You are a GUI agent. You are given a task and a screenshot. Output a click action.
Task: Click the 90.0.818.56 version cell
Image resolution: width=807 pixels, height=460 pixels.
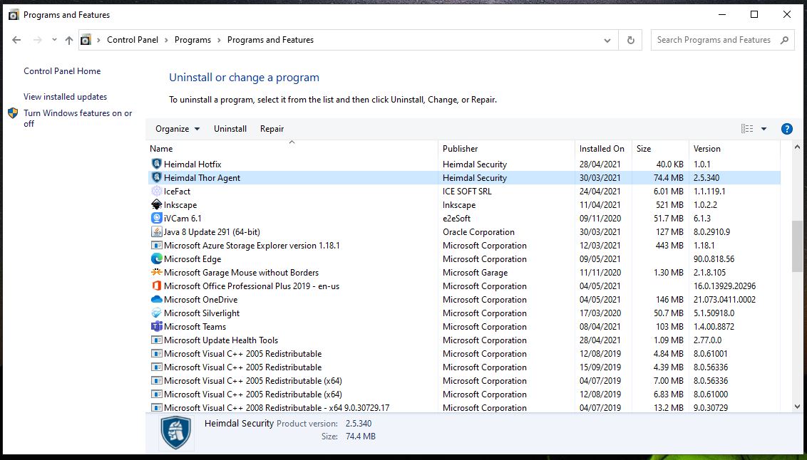pos(714,259)
